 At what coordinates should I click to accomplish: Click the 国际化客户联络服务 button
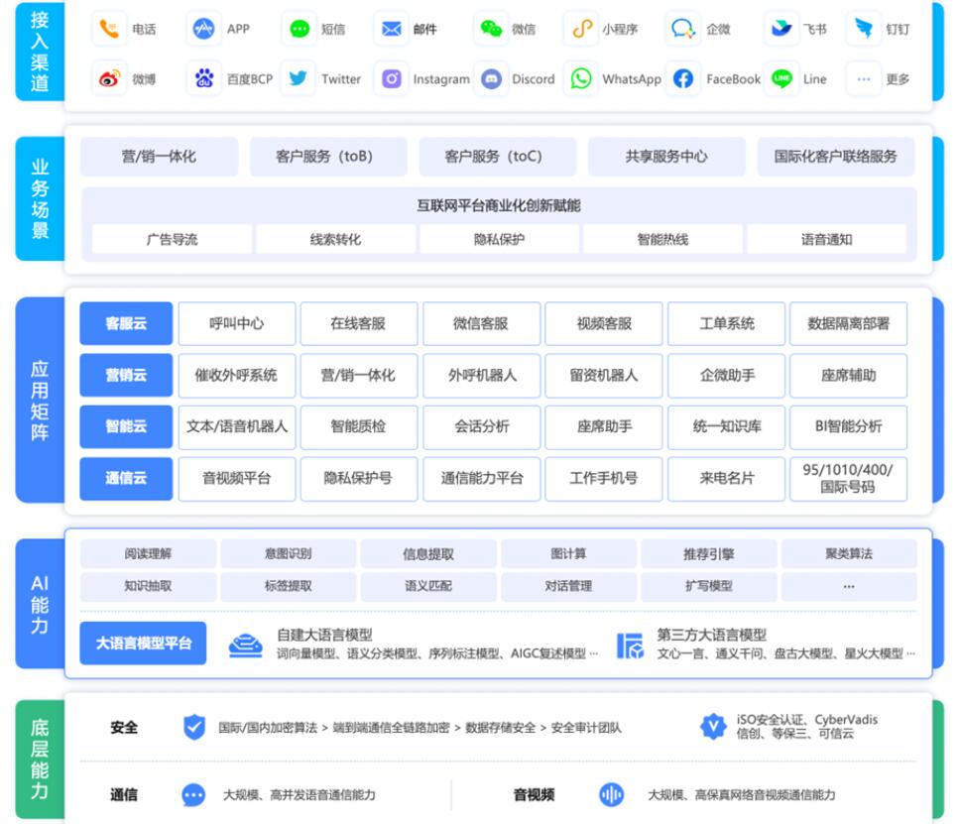click(836, 157)
